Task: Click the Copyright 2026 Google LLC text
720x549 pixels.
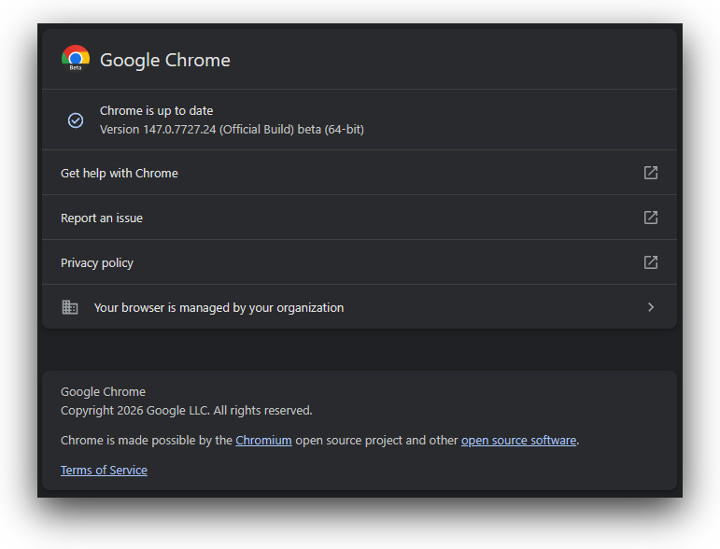Action: 187,411
